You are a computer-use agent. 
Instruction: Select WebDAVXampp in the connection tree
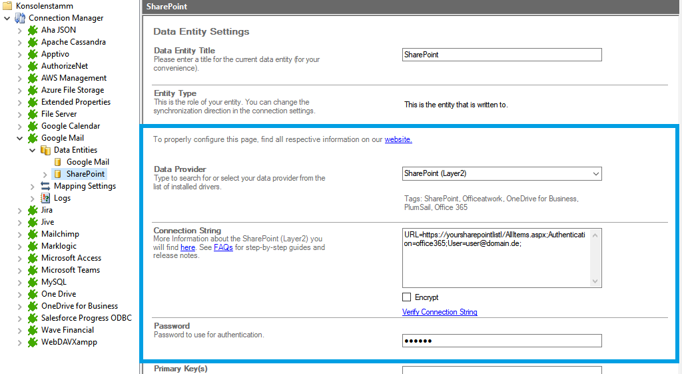(x=70, y=342)
